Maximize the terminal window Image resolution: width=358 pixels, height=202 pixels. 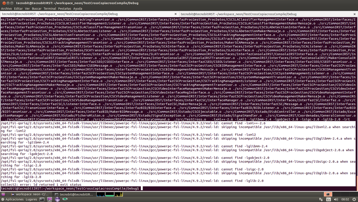click(12, 3)
